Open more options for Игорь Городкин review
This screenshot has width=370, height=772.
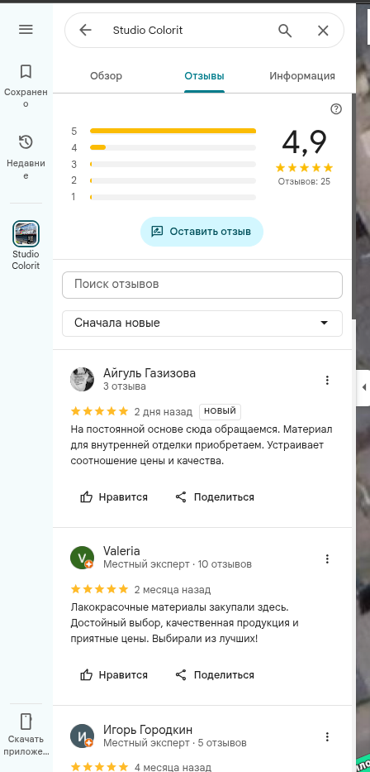(327, 736)
